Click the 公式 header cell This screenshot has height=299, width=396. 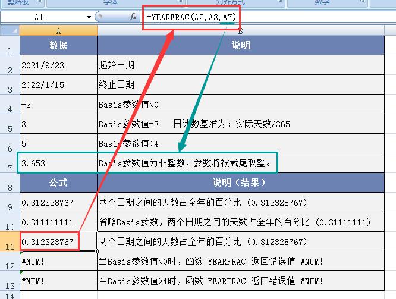click(x=58, y=183)
